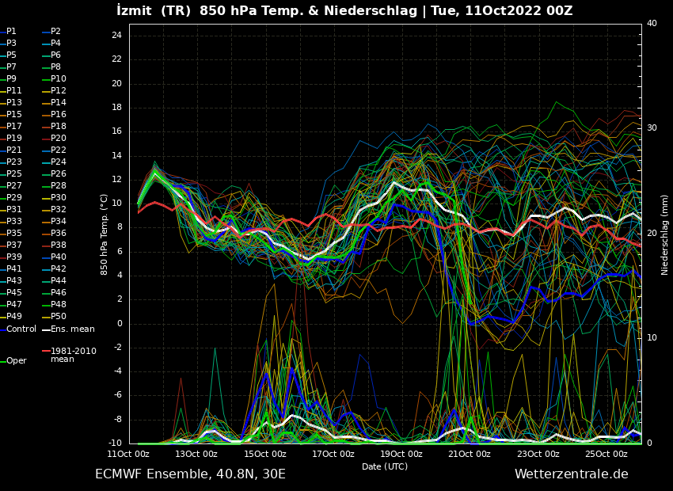Select the "P15" legend label
Image resolution: width=673 pixels, height=491 pixels.
(x=13, y=114)
